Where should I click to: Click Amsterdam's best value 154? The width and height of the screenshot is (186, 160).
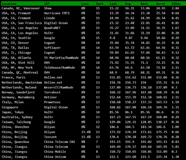point(143,82)
